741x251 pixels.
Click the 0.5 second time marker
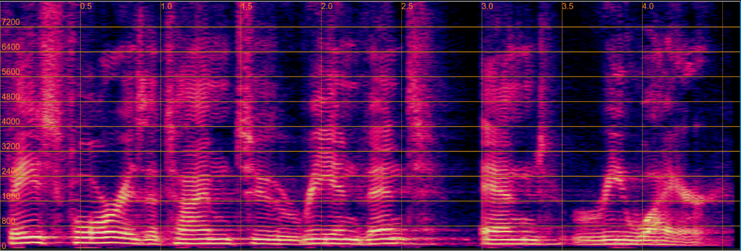click(86, 6)
